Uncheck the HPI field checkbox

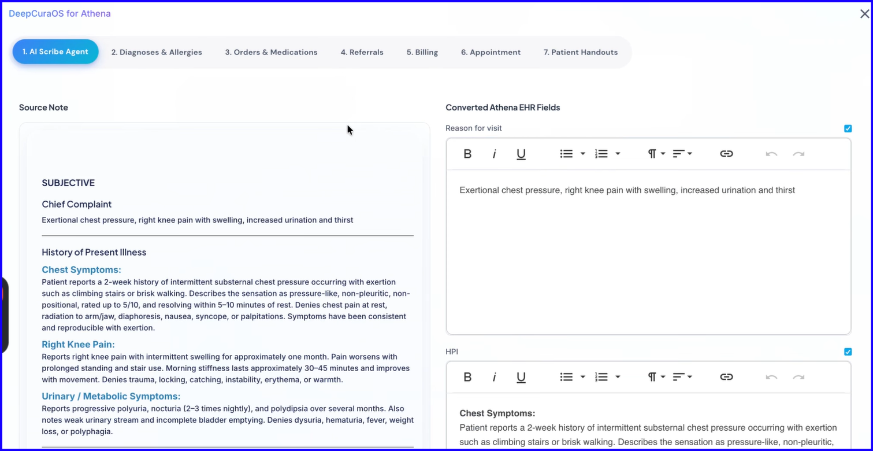(x=848, y=352)
